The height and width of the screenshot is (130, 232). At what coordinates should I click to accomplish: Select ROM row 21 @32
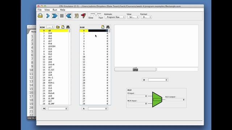pos(54,86)
